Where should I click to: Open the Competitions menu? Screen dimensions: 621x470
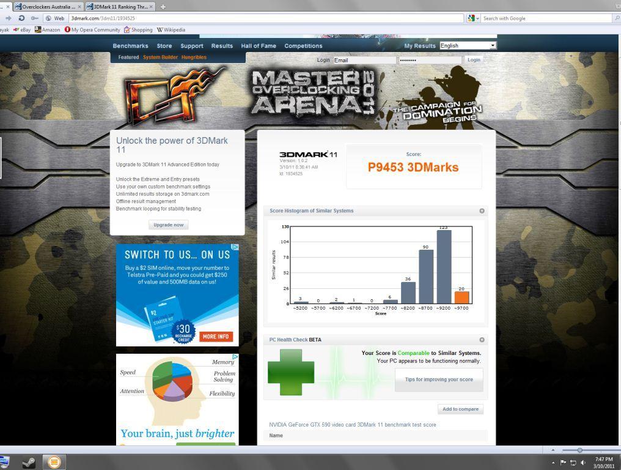click(303, 46)
